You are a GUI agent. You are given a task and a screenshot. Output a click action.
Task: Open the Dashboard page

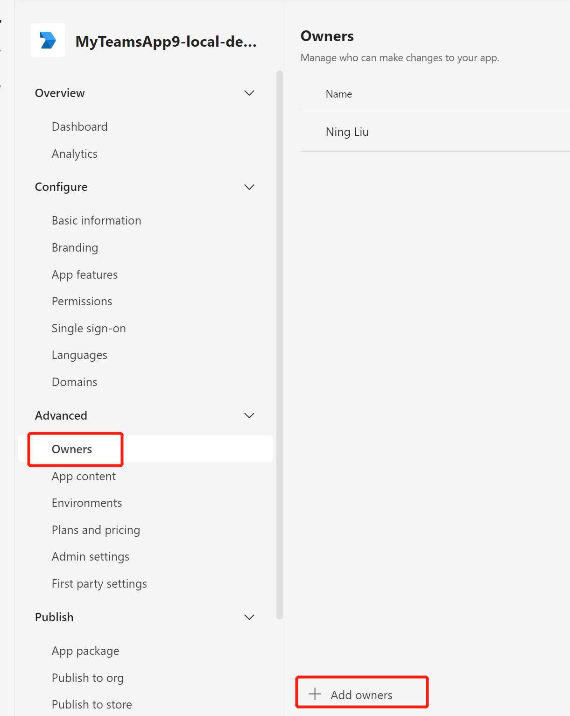pyautogui.click(x=79, y=126)
